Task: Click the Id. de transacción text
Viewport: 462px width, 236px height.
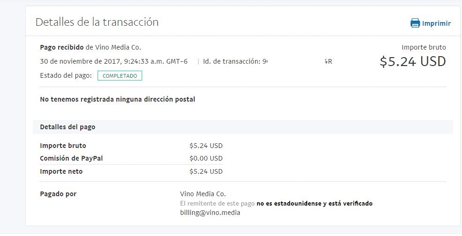Action: pos(232,61)
